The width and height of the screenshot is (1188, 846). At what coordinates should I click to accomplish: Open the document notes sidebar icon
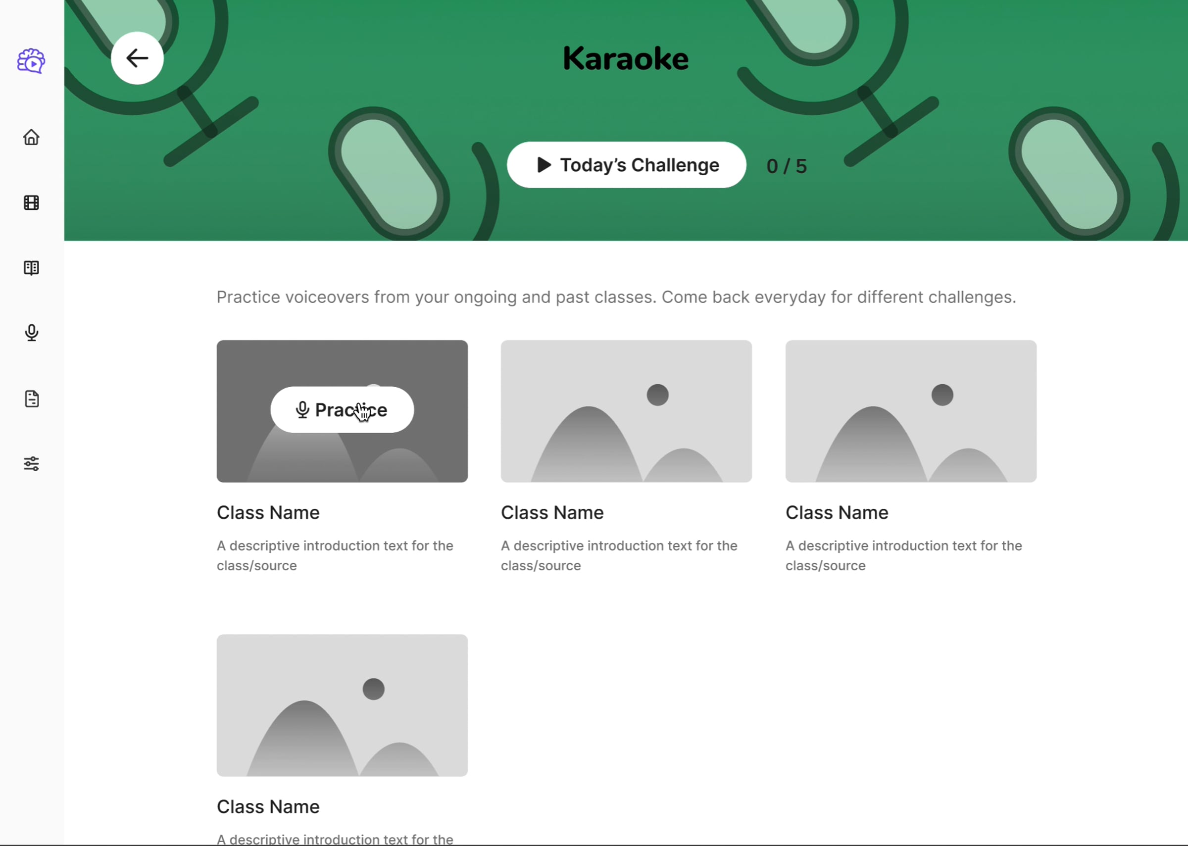31,399
